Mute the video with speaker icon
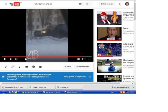This screenshot has width=168, height=112. coord(16,59)
